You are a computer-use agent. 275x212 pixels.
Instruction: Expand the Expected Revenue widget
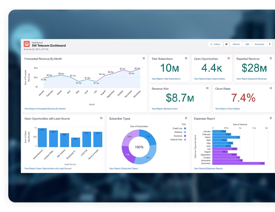click(x=271, y=59)
